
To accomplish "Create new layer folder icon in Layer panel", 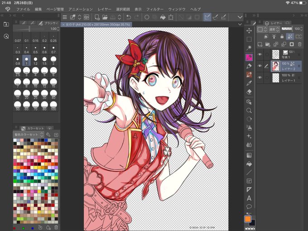I will coord(268,44).
